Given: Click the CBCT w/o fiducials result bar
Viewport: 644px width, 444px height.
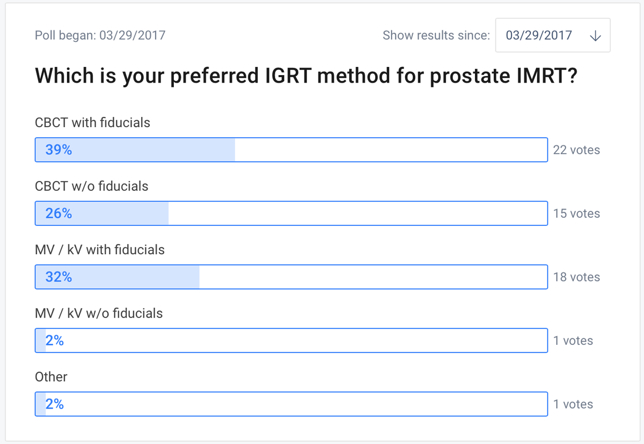Looking at the screenshot, I should [x=291, y=213].
